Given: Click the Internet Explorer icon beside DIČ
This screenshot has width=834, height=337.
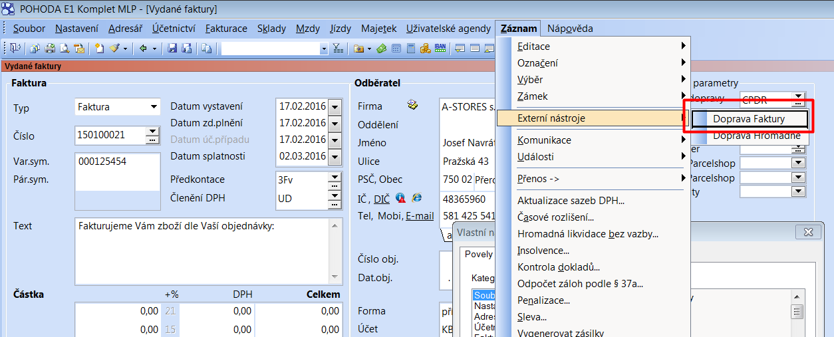Looking at the screenshot, I should pos(417,198).
